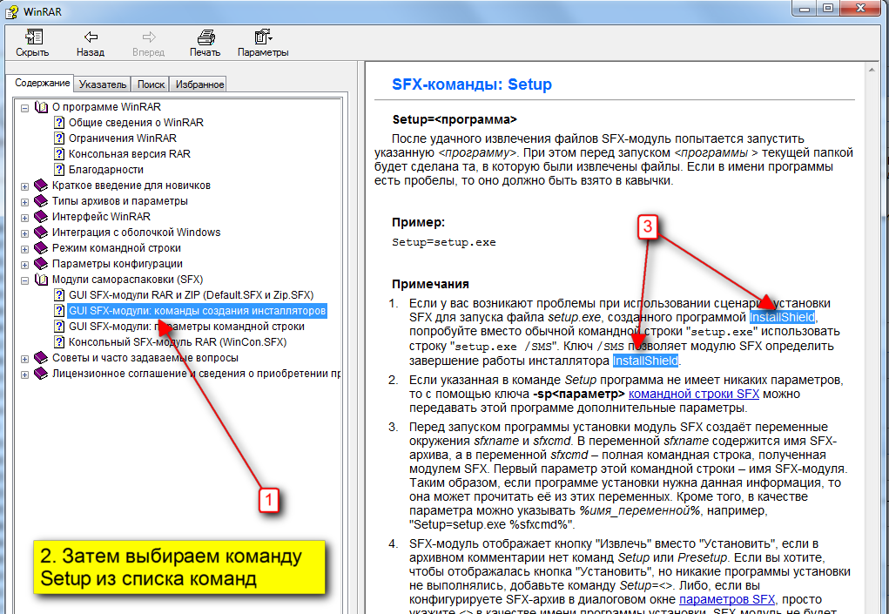The image size is (889, 614).
Task: Expand Режим командной строки node
Action: 25,249
